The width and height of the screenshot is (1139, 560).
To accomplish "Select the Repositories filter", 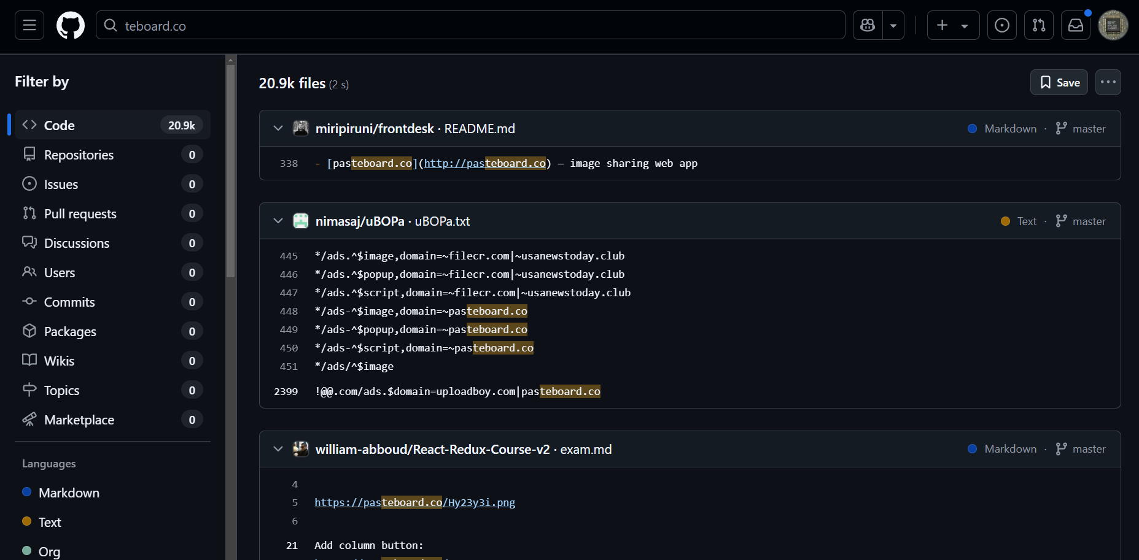I will coord(112,155).
